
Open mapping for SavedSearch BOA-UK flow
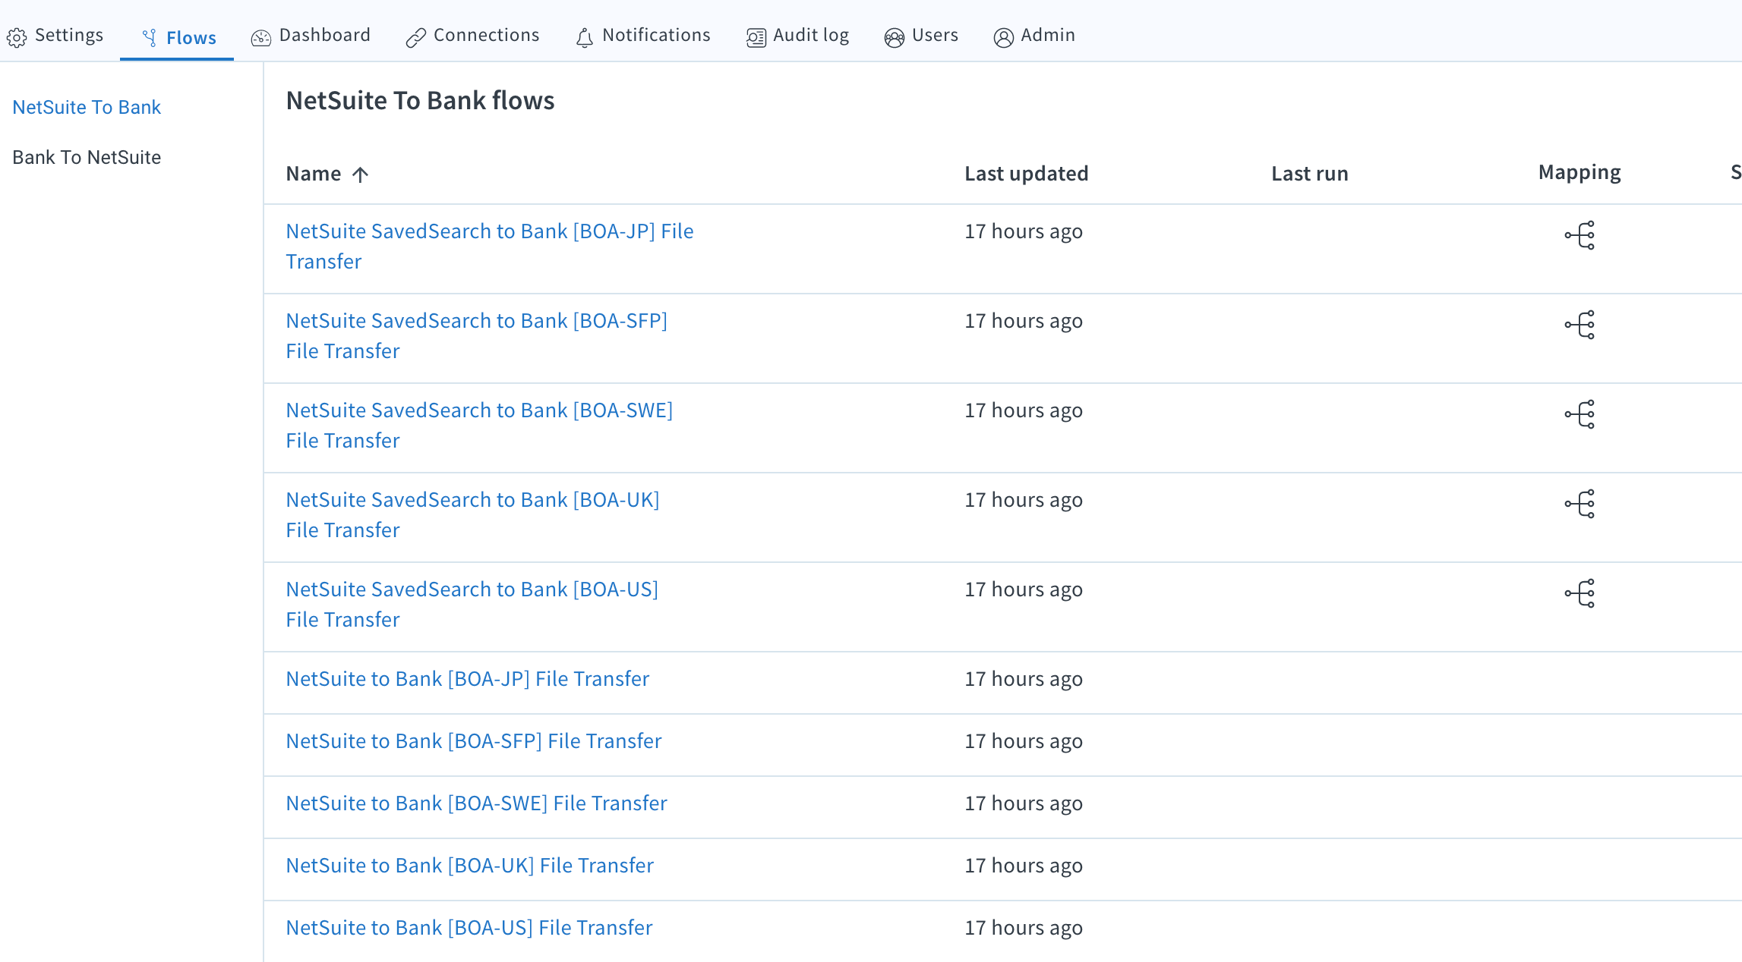pos(1579,504)
